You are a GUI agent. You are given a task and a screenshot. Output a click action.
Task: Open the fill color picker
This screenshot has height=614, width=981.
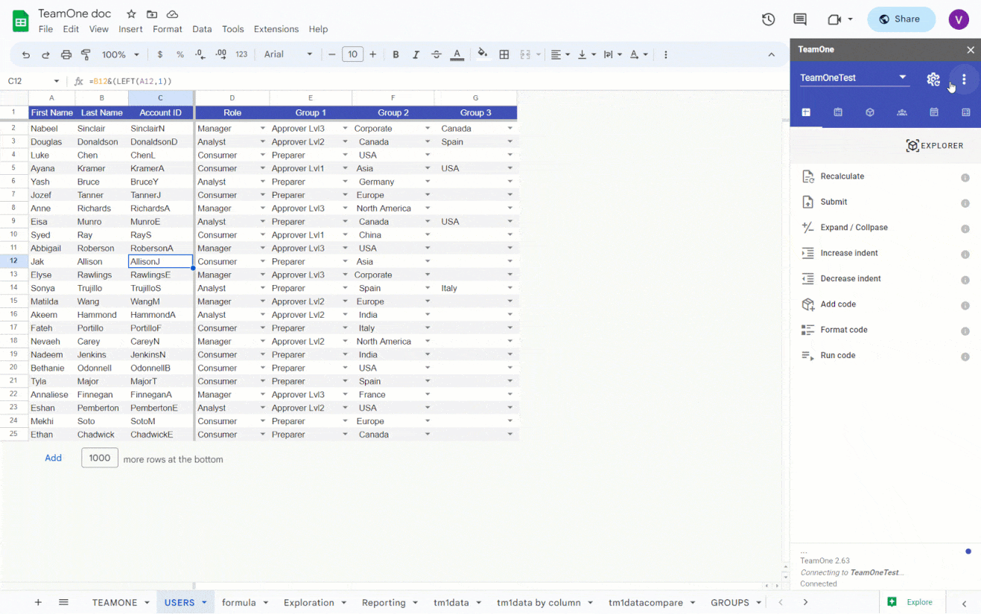(x=483, y=54)
